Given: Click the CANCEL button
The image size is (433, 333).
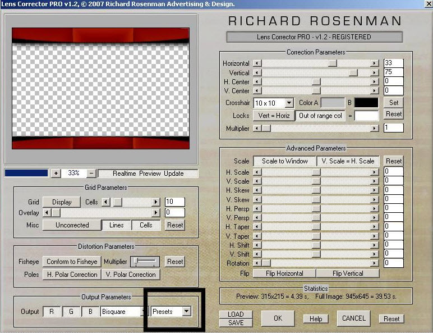Looking at the screenshot, I should (x=354, y=318).
